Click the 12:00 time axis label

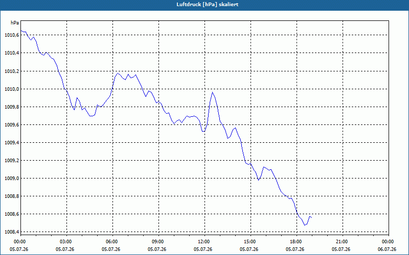tap(205, 242)
